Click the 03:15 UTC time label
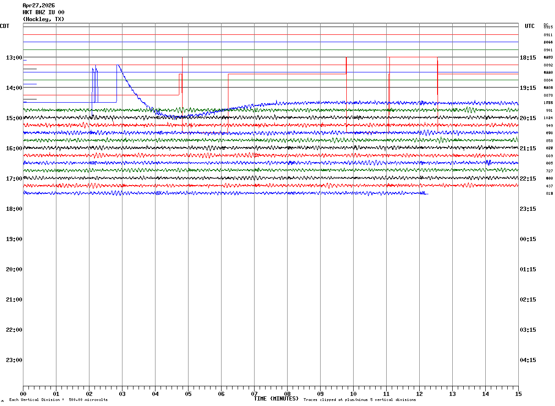The image size is (555, 406). coord(528,330)
